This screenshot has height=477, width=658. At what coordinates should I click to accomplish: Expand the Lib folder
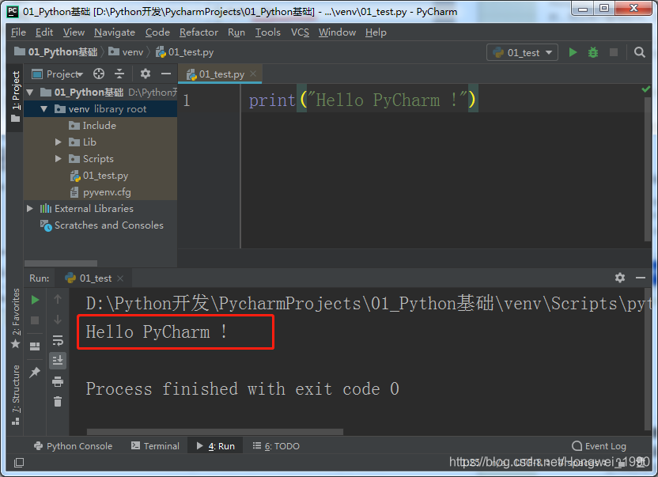point(59,142)
